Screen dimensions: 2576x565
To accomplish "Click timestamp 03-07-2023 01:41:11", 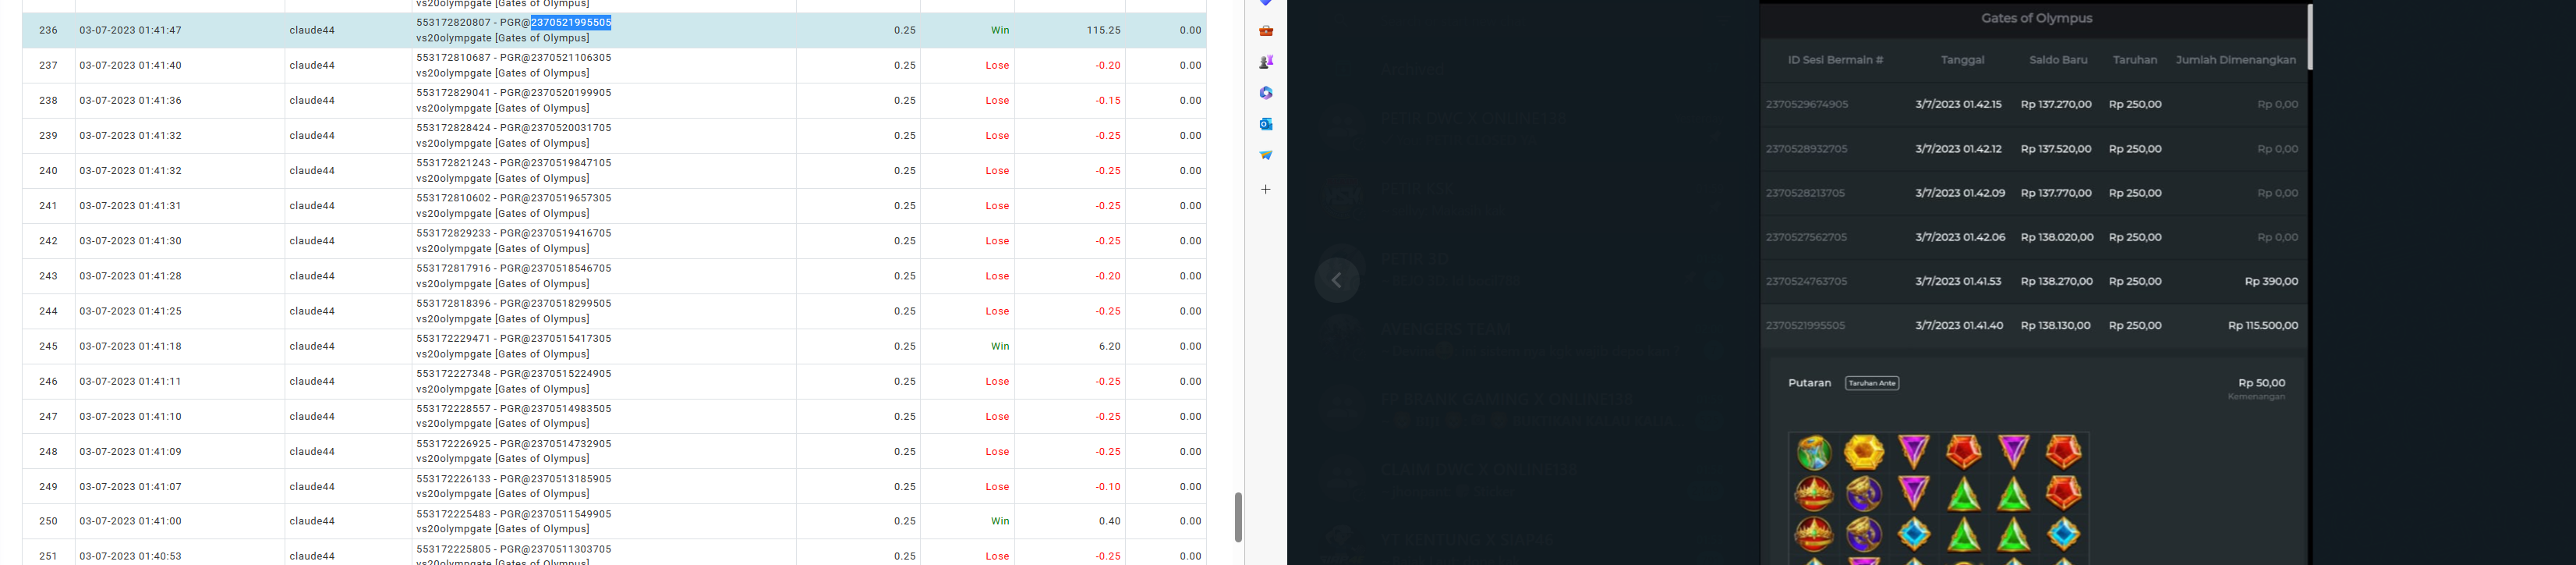I will click(130, 382).
